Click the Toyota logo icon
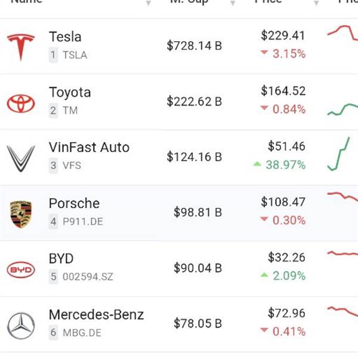The width and height of the screenshot is (358, 358). pos(21,103)
